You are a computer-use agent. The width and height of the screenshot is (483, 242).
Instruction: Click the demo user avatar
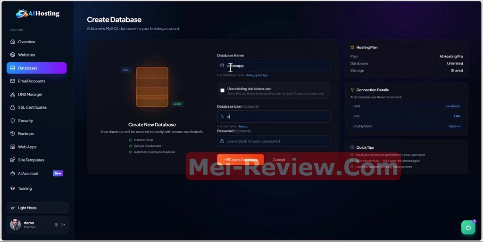[x=16, y=225]
